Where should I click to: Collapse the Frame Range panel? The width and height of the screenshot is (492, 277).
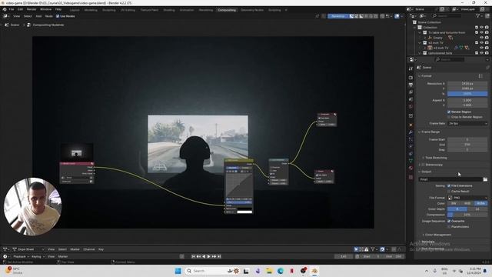pos(430,132)
